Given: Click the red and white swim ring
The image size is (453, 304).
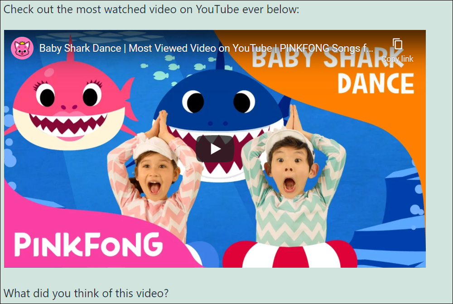Looking at the screenshot, I should point(290,255).
